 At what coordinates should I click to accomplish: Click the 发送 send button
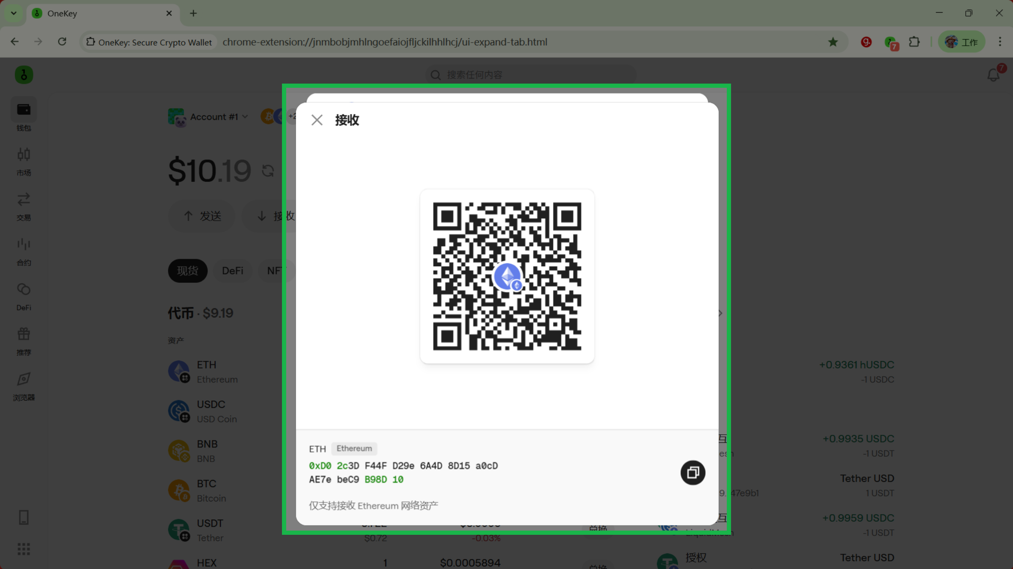pos(203,216)
